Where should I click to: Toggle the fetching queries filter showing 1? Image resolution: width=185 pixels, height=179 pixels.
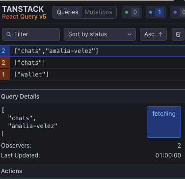coord(156,12)
